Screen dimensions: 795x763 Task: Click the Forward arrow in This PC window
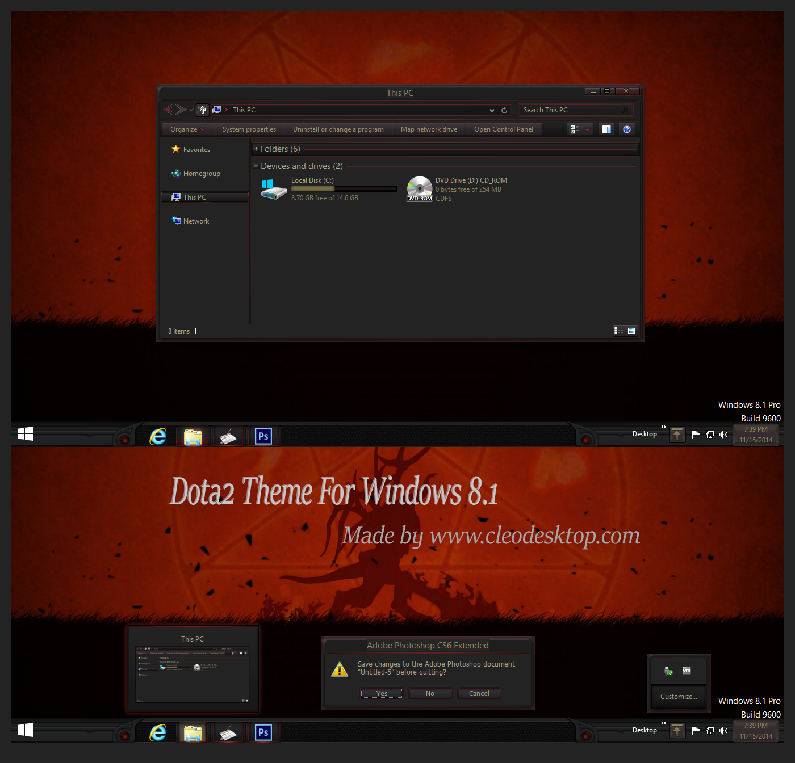click(181, 109)
